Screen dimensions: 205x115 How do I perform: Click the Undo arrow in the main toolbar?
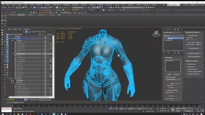coord(3,8)
